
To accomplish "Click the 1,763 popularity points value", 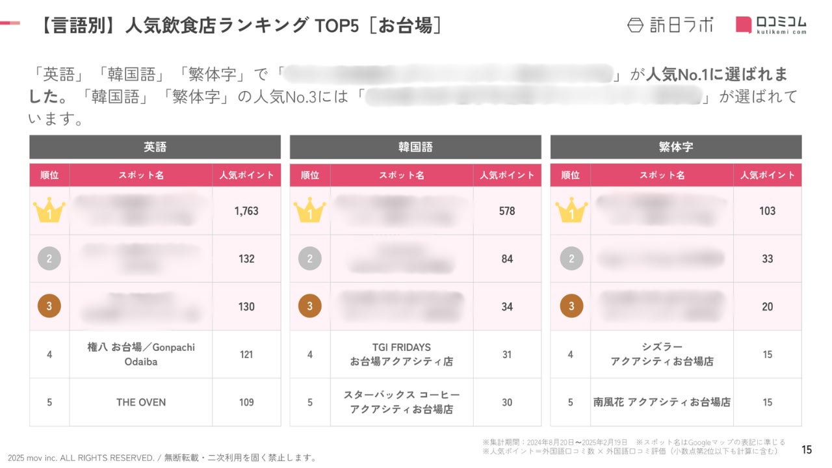I will (x=246, y=211).
